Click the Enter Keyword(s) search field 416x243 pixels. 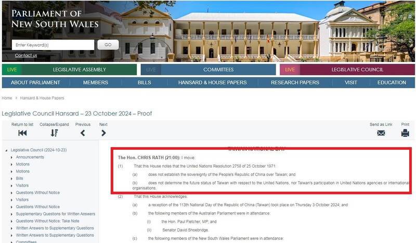[53, 45]
